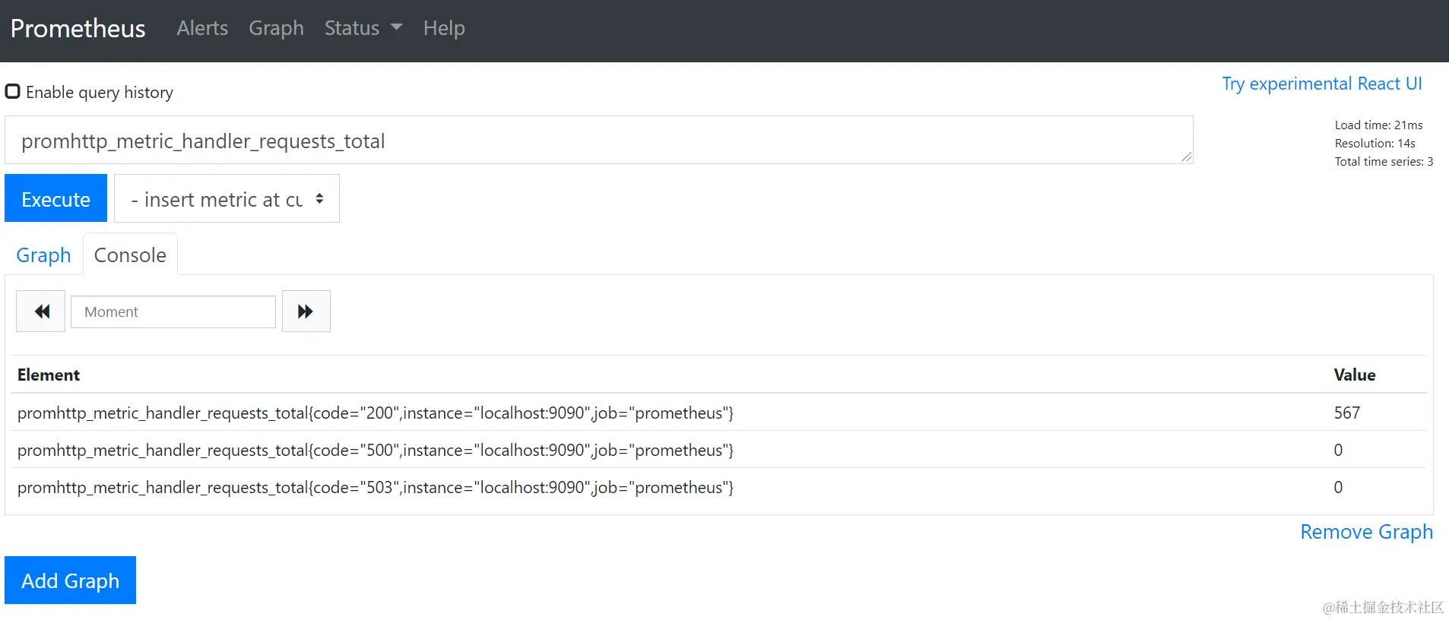Select the code="503" result row element

376,488
